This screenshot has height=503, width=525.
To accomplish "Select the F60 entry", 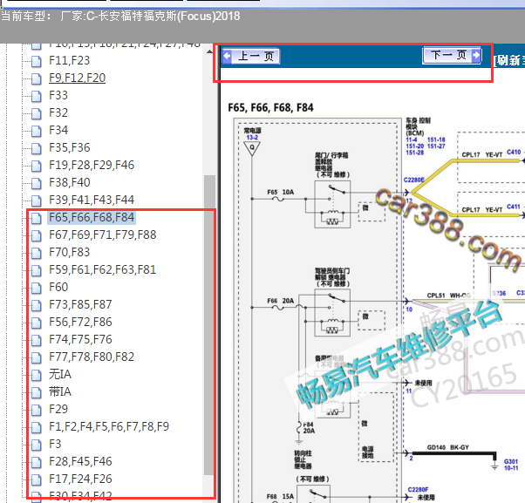I will point(58,287).
